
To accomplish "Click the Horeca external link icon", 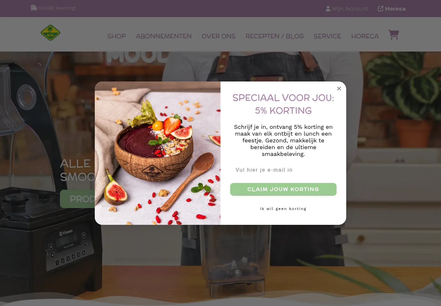I will (380, 9).
